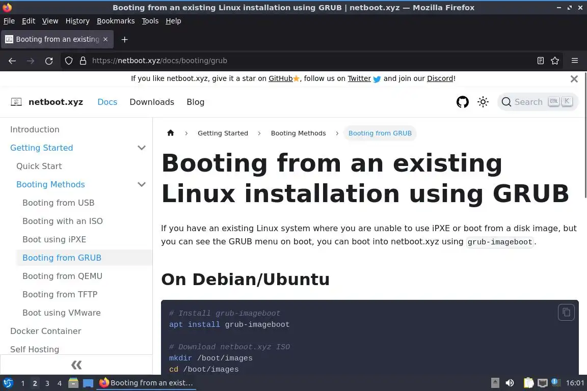Screen dimensions: 587x391
Task: Bookmark this page with the star icon
Action: click(555, 61)
